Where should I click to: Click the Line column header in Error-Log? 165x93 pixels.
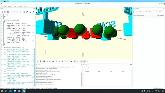point(111,71)
